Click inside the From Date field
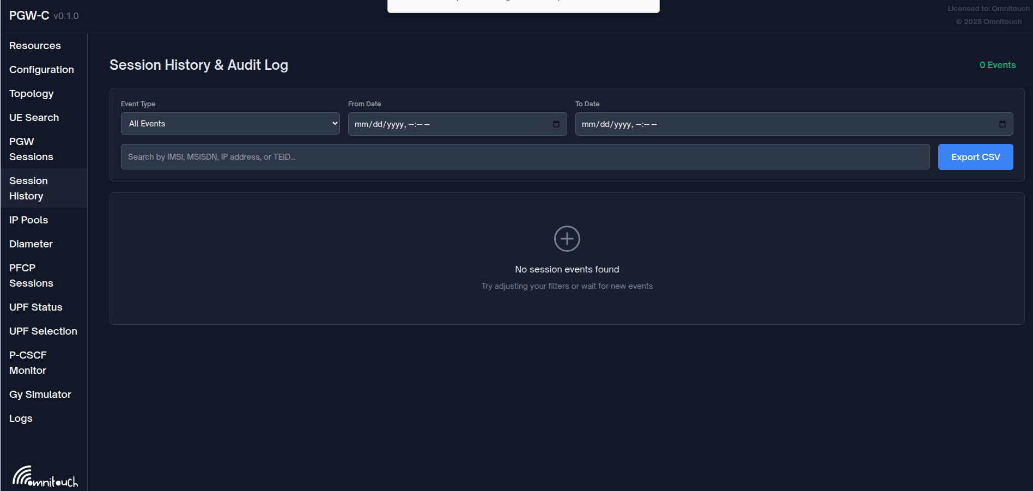The width and height of the screenshot is (1033, 491). [447, 124]
